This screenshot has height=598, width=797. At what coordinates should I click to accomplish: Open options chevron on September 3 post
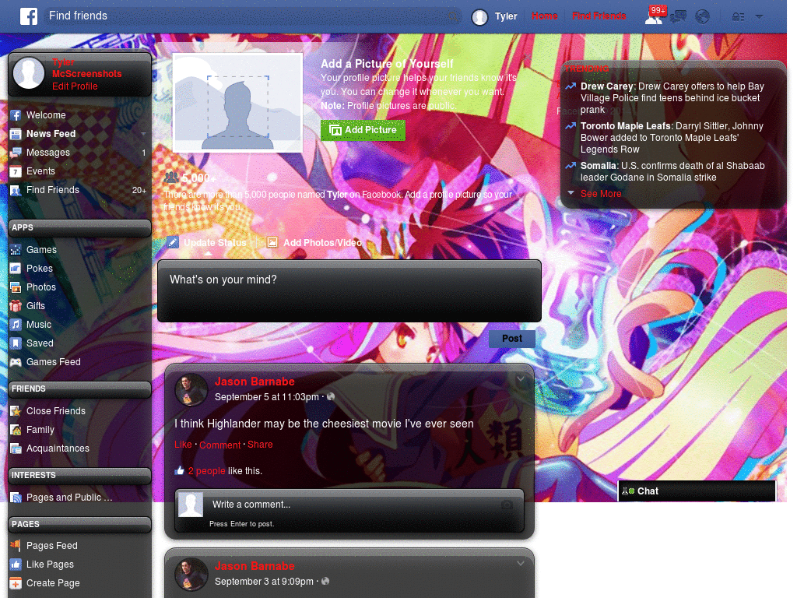(521, 564)
